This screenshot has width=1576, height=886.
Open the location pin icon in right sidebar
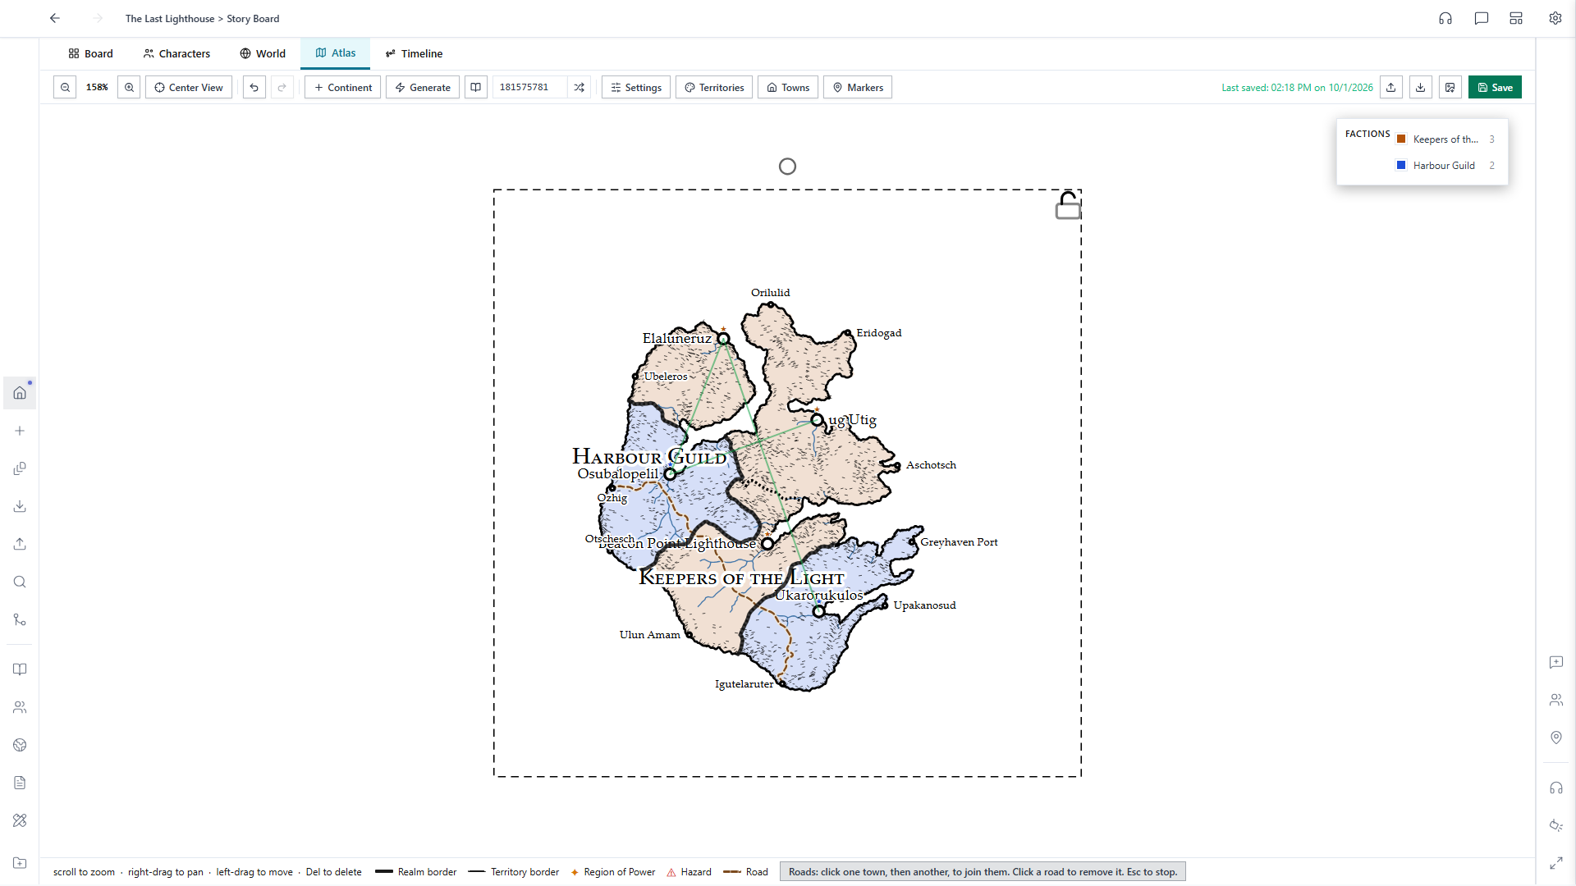pos(1556,738)
